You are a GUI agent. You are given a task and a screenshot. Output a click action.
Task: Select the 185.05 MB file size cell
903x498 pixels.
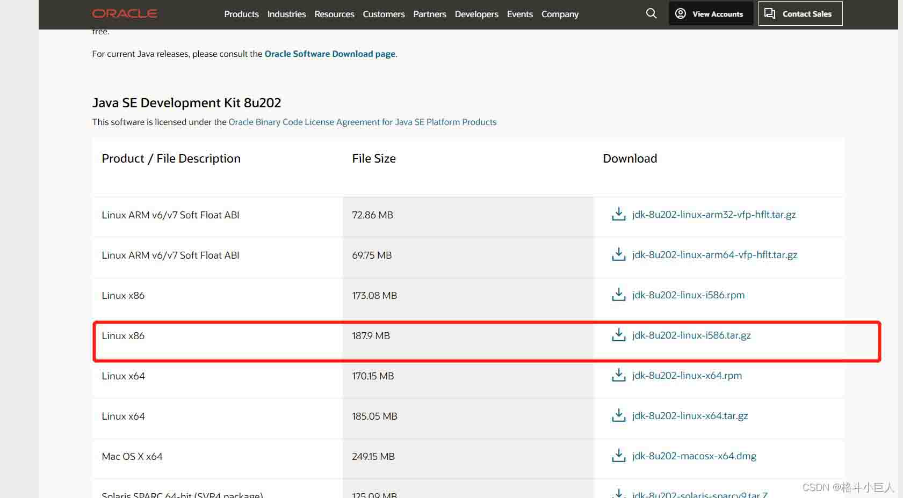[x=468, y=418]
